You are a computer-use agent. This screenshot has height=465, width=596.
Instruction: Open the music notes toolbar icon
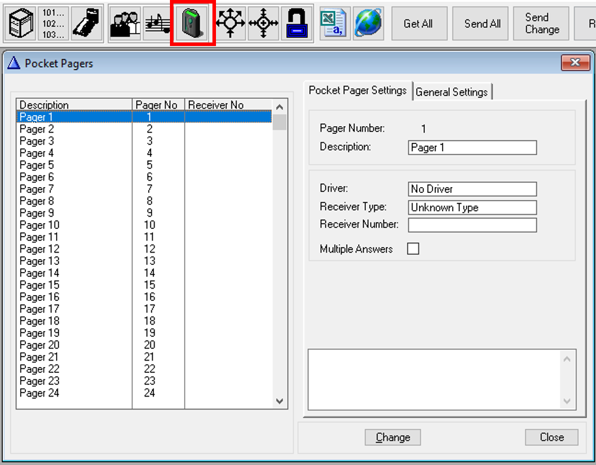[158, 24]
